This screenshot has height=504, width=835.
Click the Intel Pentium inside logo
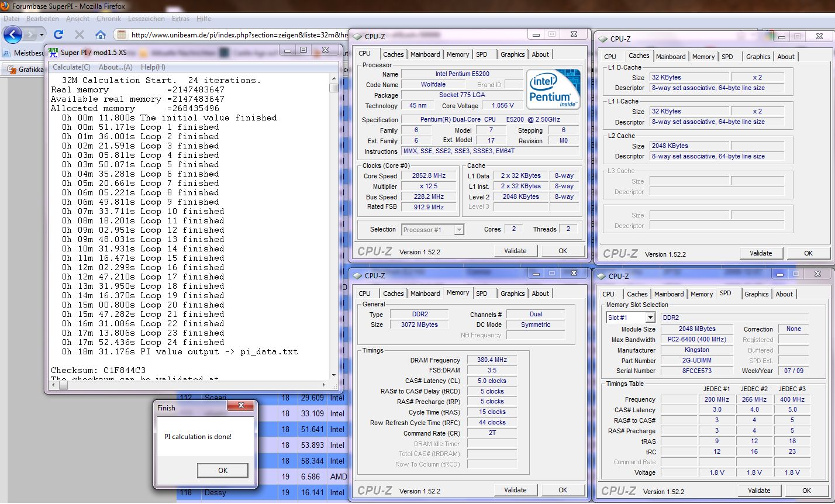pos(553,89)
